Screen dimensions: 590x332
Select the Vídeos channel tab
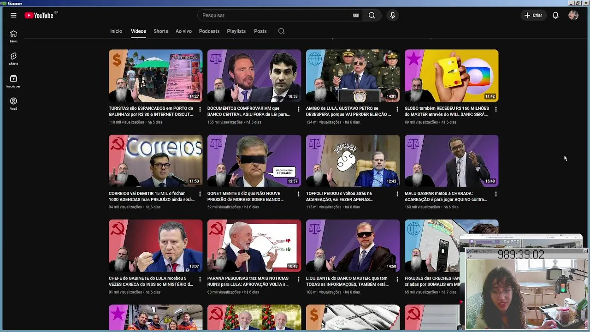click(138, 31)
